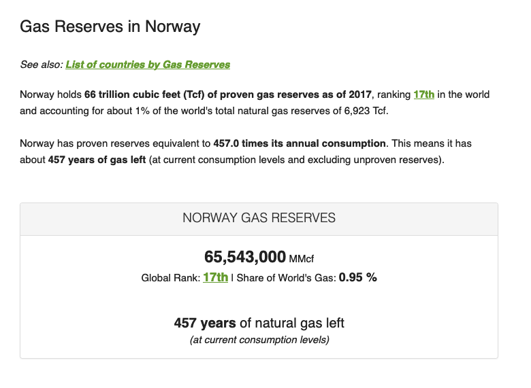
Task: Click the 457 years of natural gas left text
Action: pos(259,323)
